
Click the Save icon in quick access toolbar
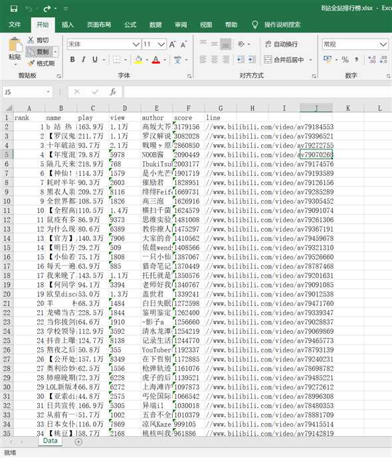[14, 9]
